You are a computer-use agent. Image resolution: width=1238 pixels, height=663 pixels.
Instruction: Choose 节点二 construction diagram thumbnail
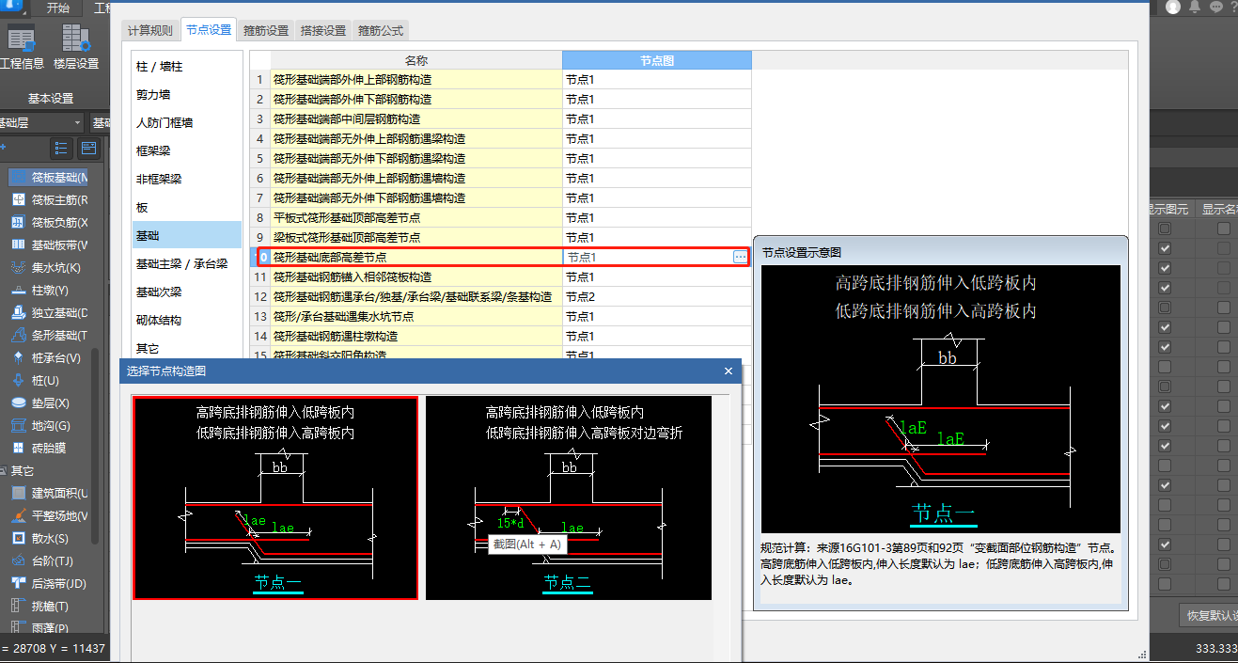[569, 497]
